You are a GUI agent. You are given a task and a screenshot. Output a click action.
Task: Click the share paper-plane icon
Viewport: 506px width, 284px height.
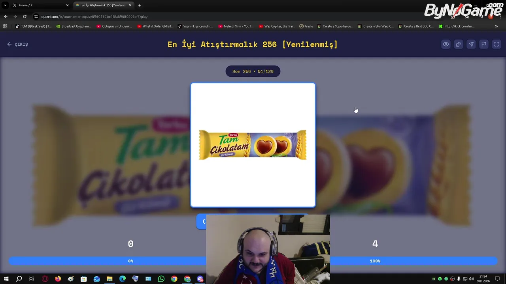pyautogui.click(x=471, y=44)
